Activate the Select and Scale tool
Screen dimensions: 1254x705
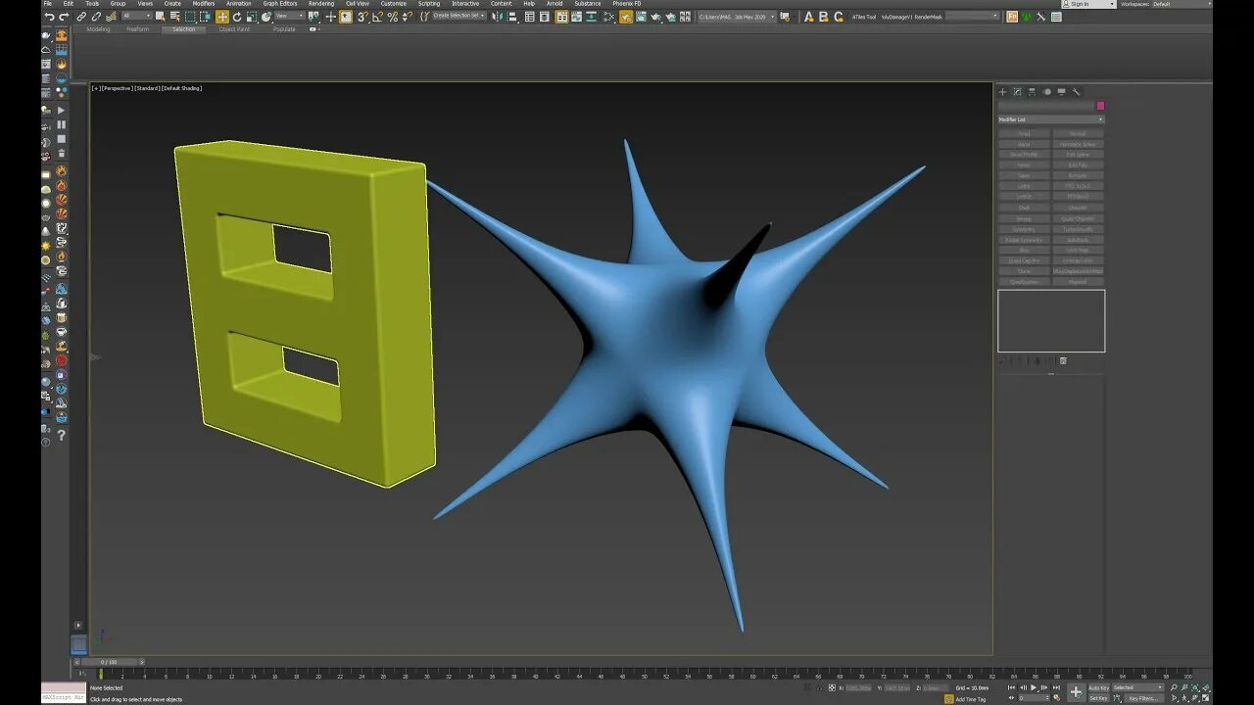(x=252, y=17)
